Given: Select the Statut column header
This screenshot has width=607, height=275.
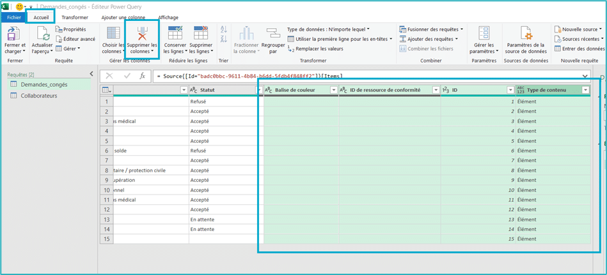Looking at the screenshot, I should click(x=226, y=90).
